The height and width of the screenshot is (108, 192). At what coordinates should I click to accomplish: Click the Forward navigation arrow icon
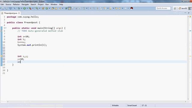125,8
